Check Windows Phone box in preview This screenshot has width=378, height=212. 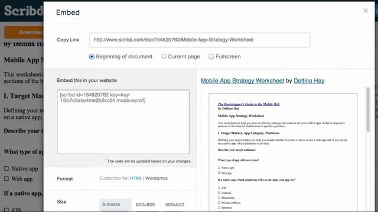pyautogui.click(x=219, y=203)
